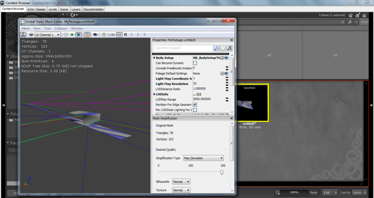
Task: Open the Mesh menu
Action: click(x=26, y=28)
